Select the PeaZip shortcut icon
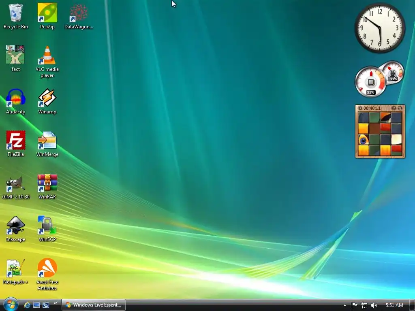 tap(47, 16)
